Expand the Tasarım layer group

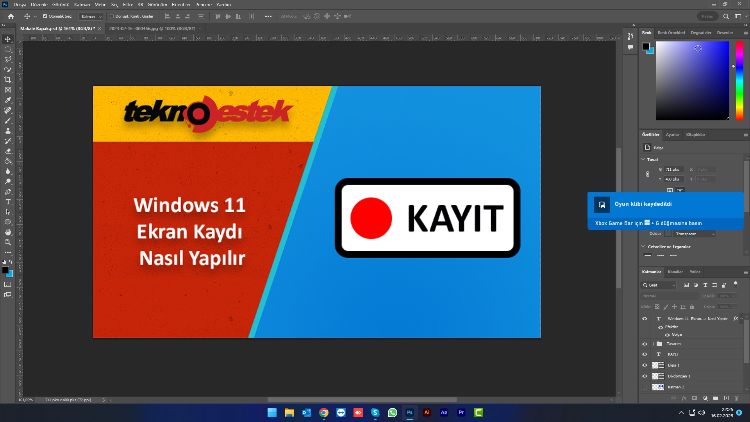click(652, 344)
